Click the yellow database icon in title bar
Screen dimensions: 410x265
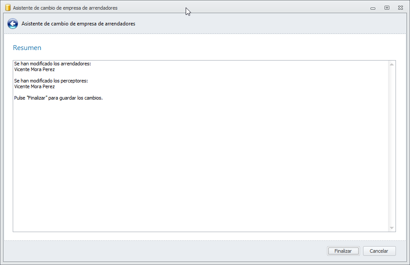[x=8, y=7]
